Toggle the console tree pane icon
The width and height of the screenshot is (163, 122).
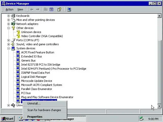click(x=51, y=10)
